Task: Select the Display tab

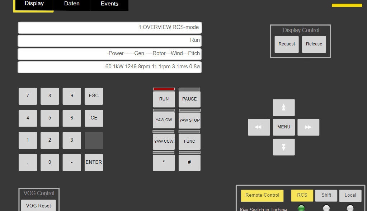Action: [x=34, y=4]
